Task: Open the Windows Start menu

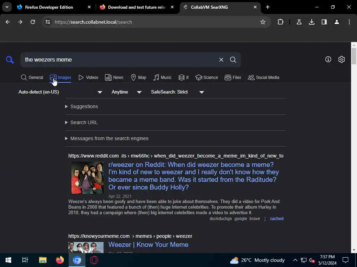Action: tap(8, 260)
